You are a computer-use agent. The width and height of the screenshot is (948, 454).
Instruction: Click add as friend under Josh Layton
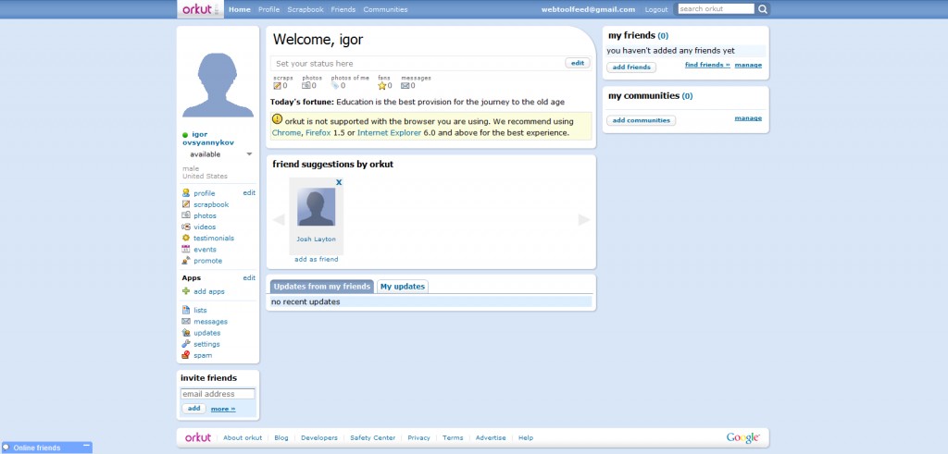point(317,260)
